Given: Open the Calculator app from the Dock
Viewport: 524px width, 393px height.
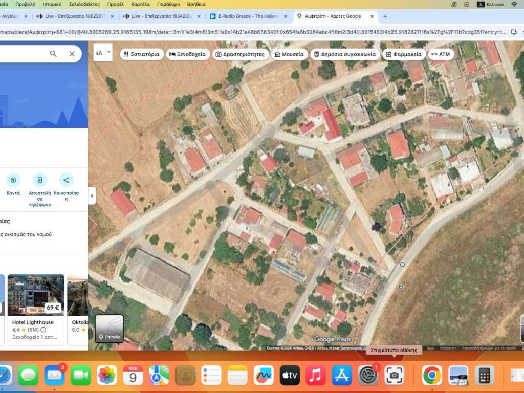Looking at the screenshot, I should point(484,376).
